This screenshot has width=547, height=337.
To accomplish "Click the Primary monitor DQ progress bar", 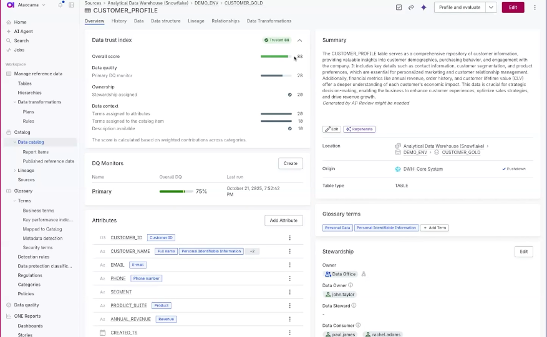I will [x=175, y=191].
